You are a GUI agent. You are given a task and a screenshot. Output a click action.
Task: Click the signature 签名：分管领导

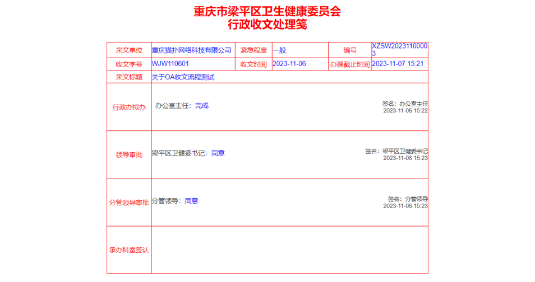coord(408,199)
